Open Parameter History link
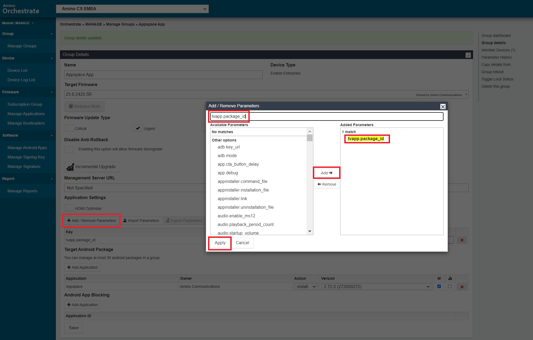The width and height of the screenshot is (533, 340). click(x=496, y=57)
